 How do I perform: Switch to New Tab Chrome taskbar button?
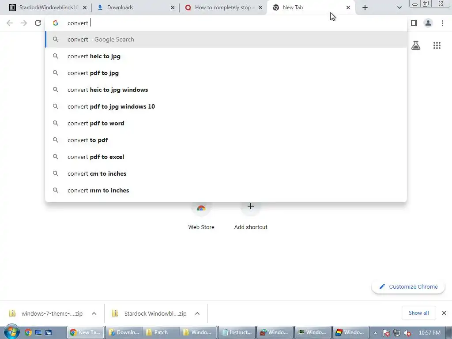(85, 332)
